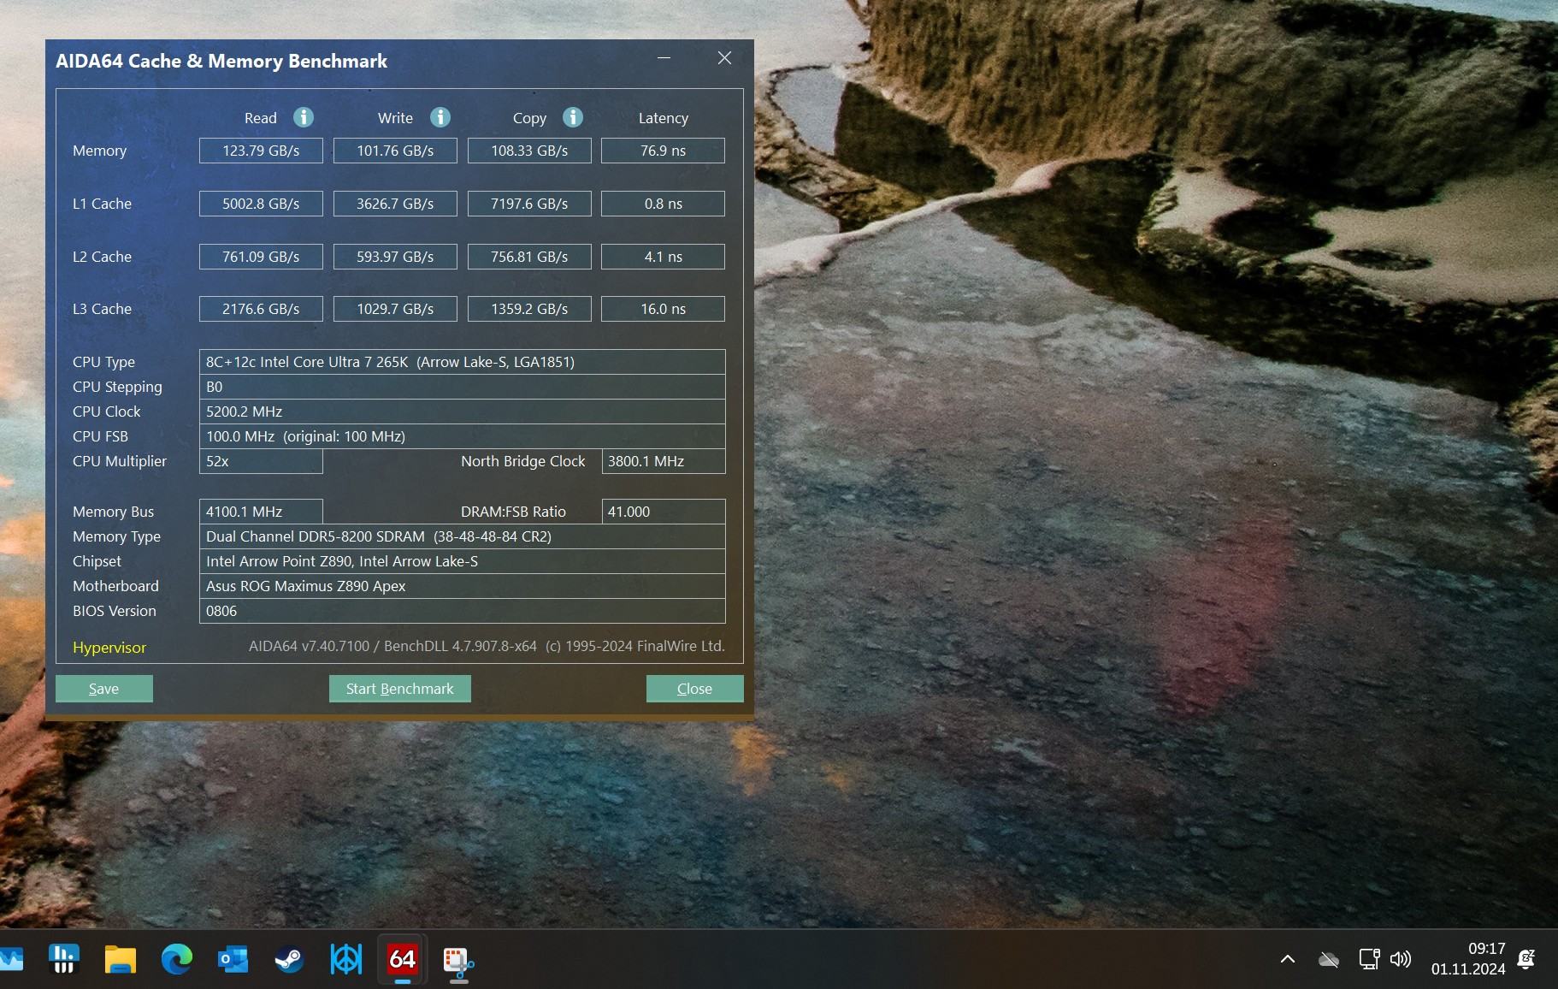
Task: Click CPU Stepping value B0
Action: coord(463,387)
